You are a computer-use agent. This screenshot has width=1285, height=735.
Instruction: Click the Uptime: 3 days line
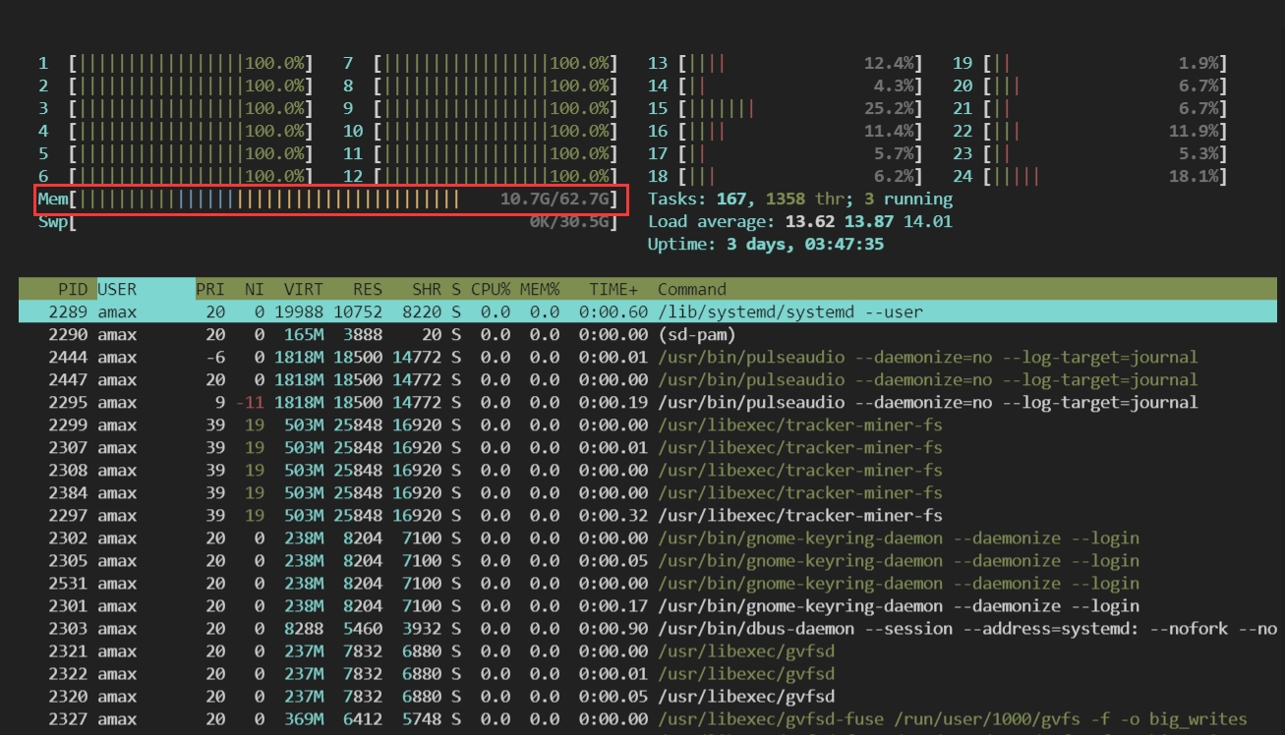click(766, 244)
